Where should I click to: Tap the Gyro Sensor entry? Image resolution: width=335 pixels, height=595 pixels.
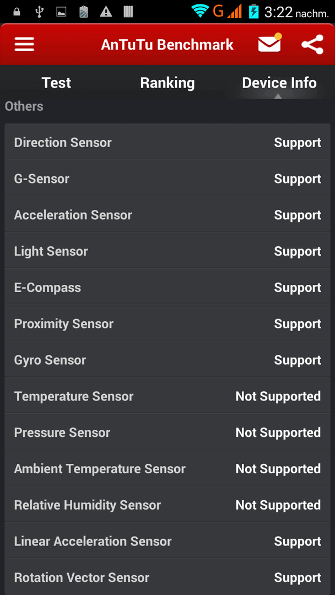coord(167,359)
